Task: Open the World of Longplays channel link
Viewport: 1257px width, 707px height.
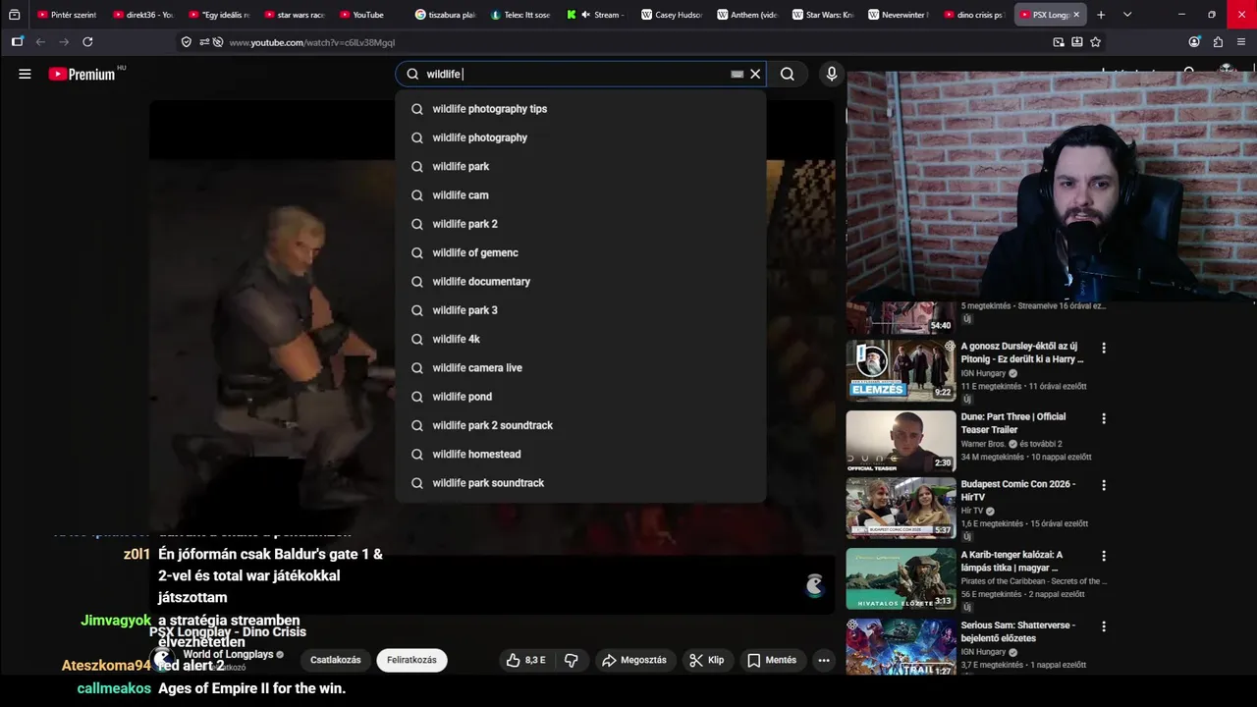Action: coord(228,654)
